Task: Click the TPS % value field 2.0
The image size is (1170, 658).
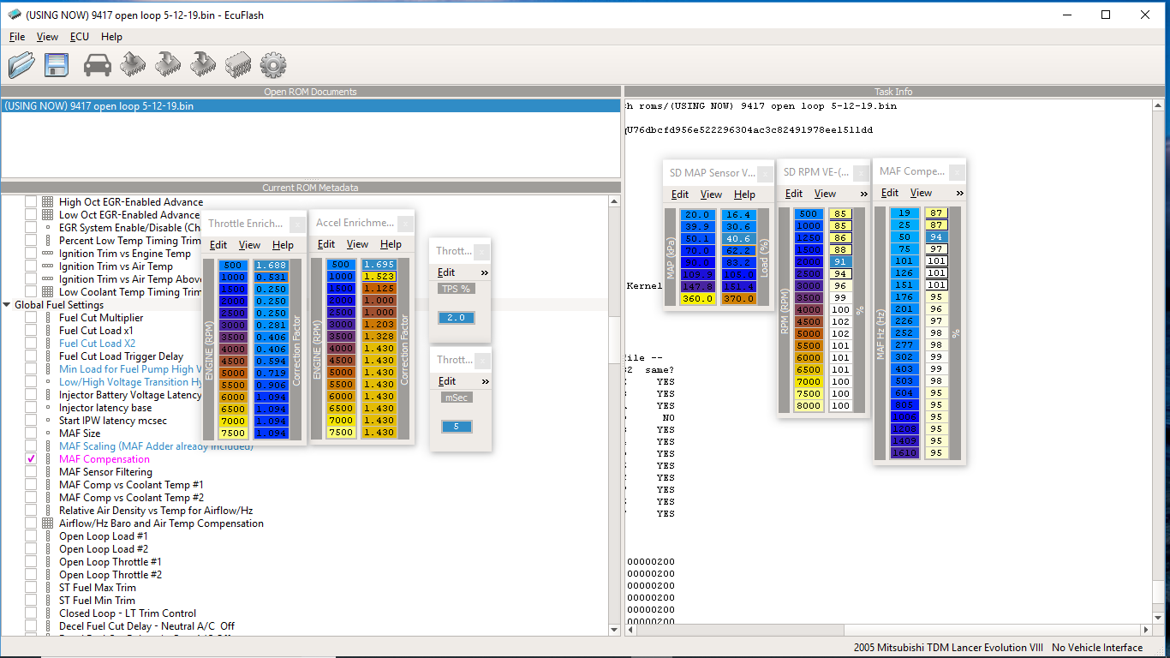Action: tap(457, 318)
